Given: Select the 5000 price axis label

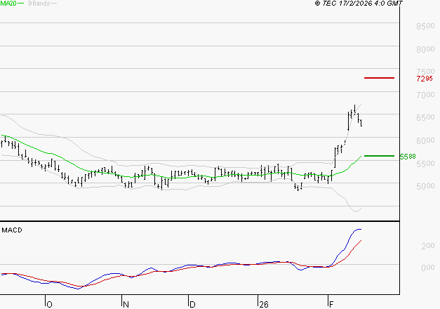Looking at the screenshot, I should pos(425,187).
